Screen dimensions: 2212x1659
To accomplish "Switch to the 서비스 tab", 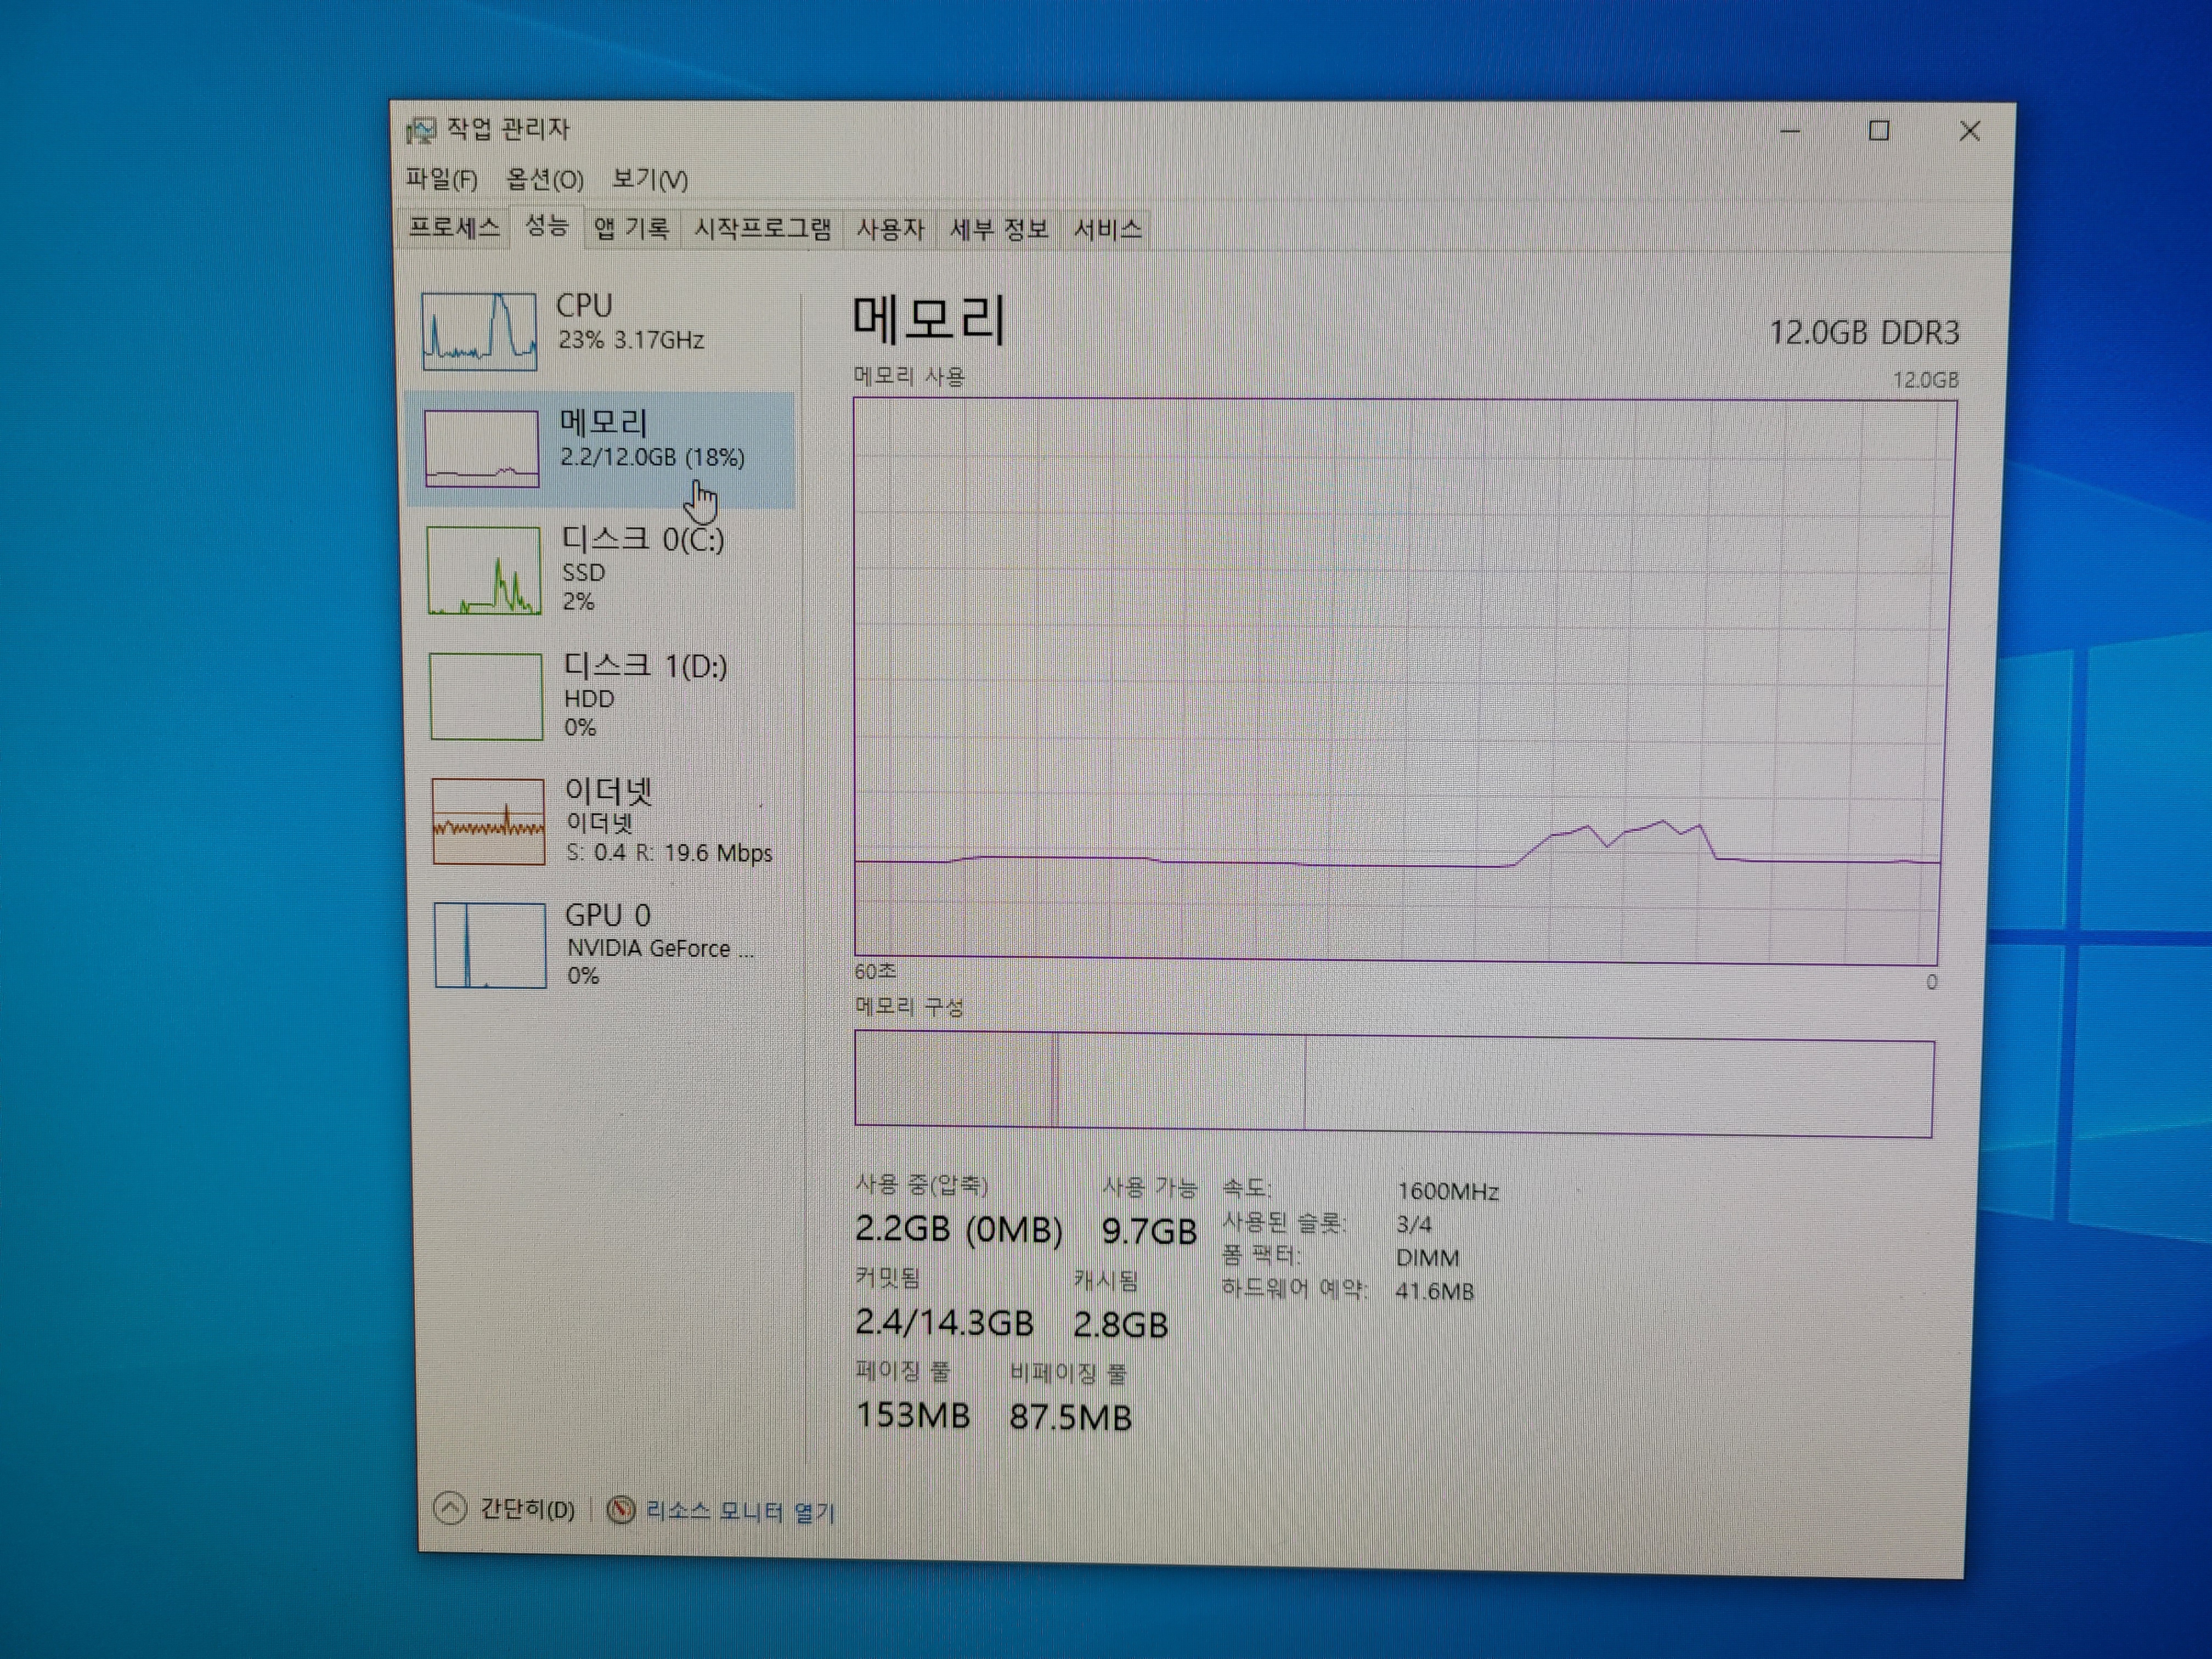I will (x=1107, y=229).
